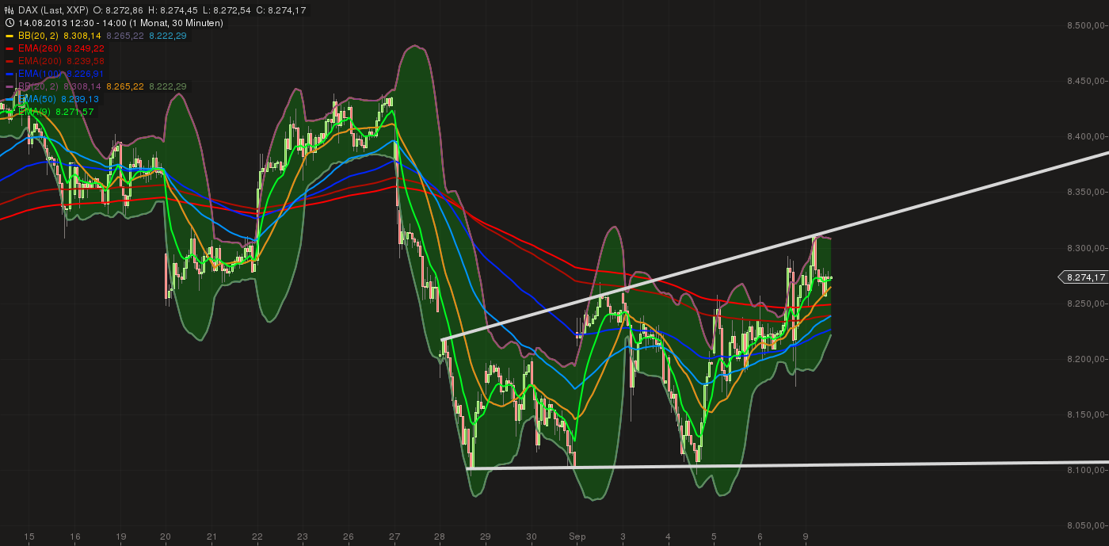This screenshot has height=546, width=1109.
Task: Click the 8.300,00 price axis label
Action: [1087, 248]
